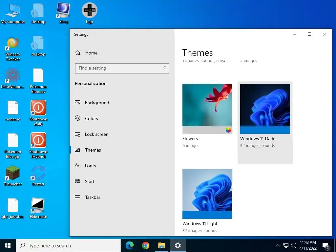Go to Settings Home
Image resolution: width=336 pixels, height=252 pixels.
click(x=86, y=53)
